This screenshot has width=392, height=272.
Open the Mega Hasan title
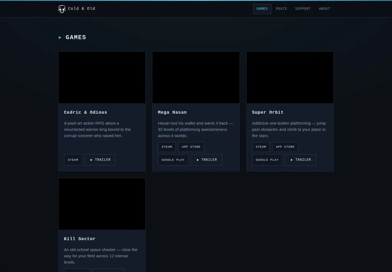coord(172,112)
